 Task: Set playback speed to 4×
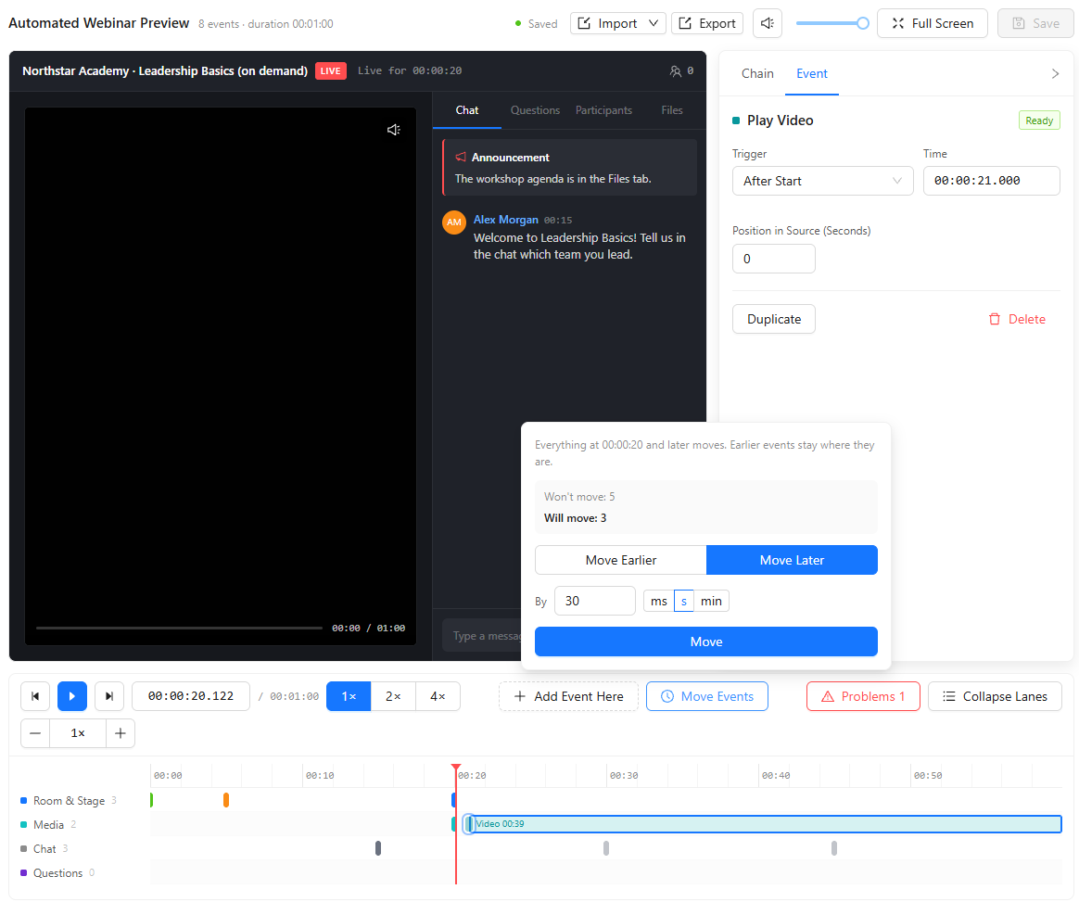[x=438, y=696]
